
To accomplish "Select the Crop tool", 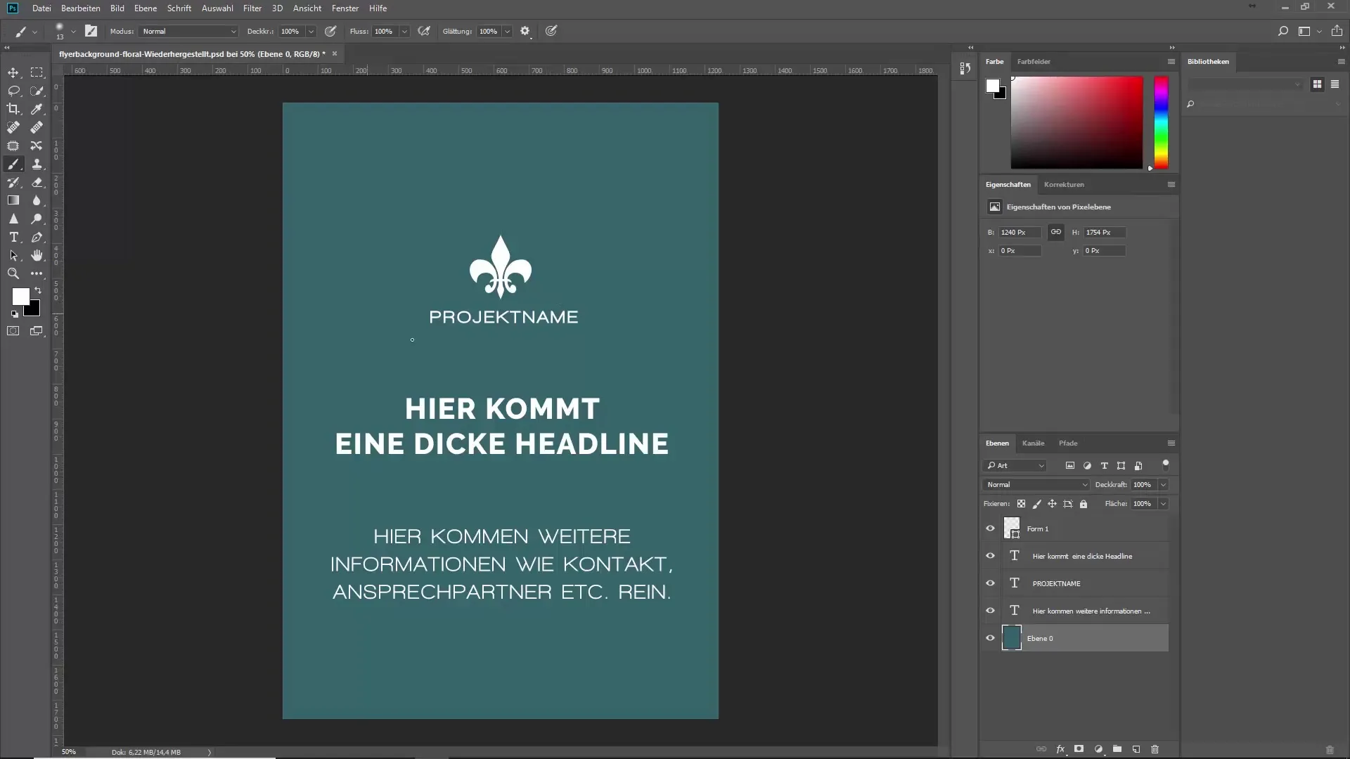I will click(x=13, y=109).
